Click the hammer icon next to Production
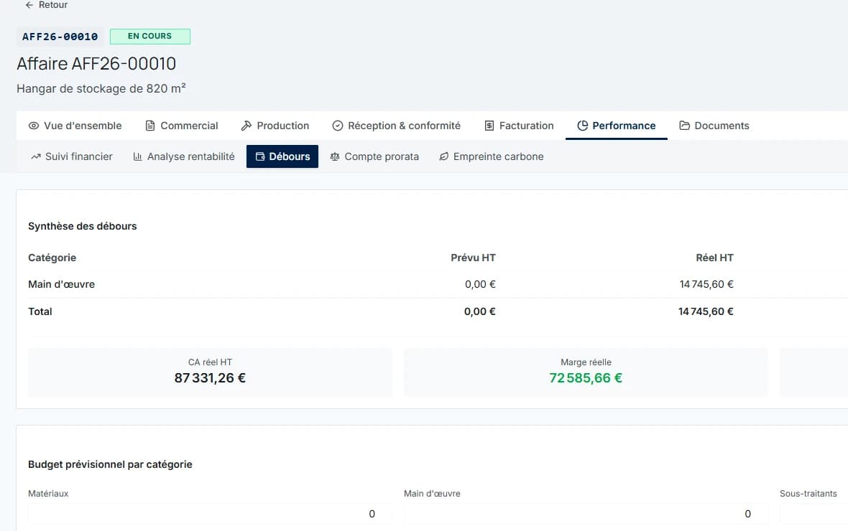The height and width of the screenshot is (531, 848). coord(246,126)
